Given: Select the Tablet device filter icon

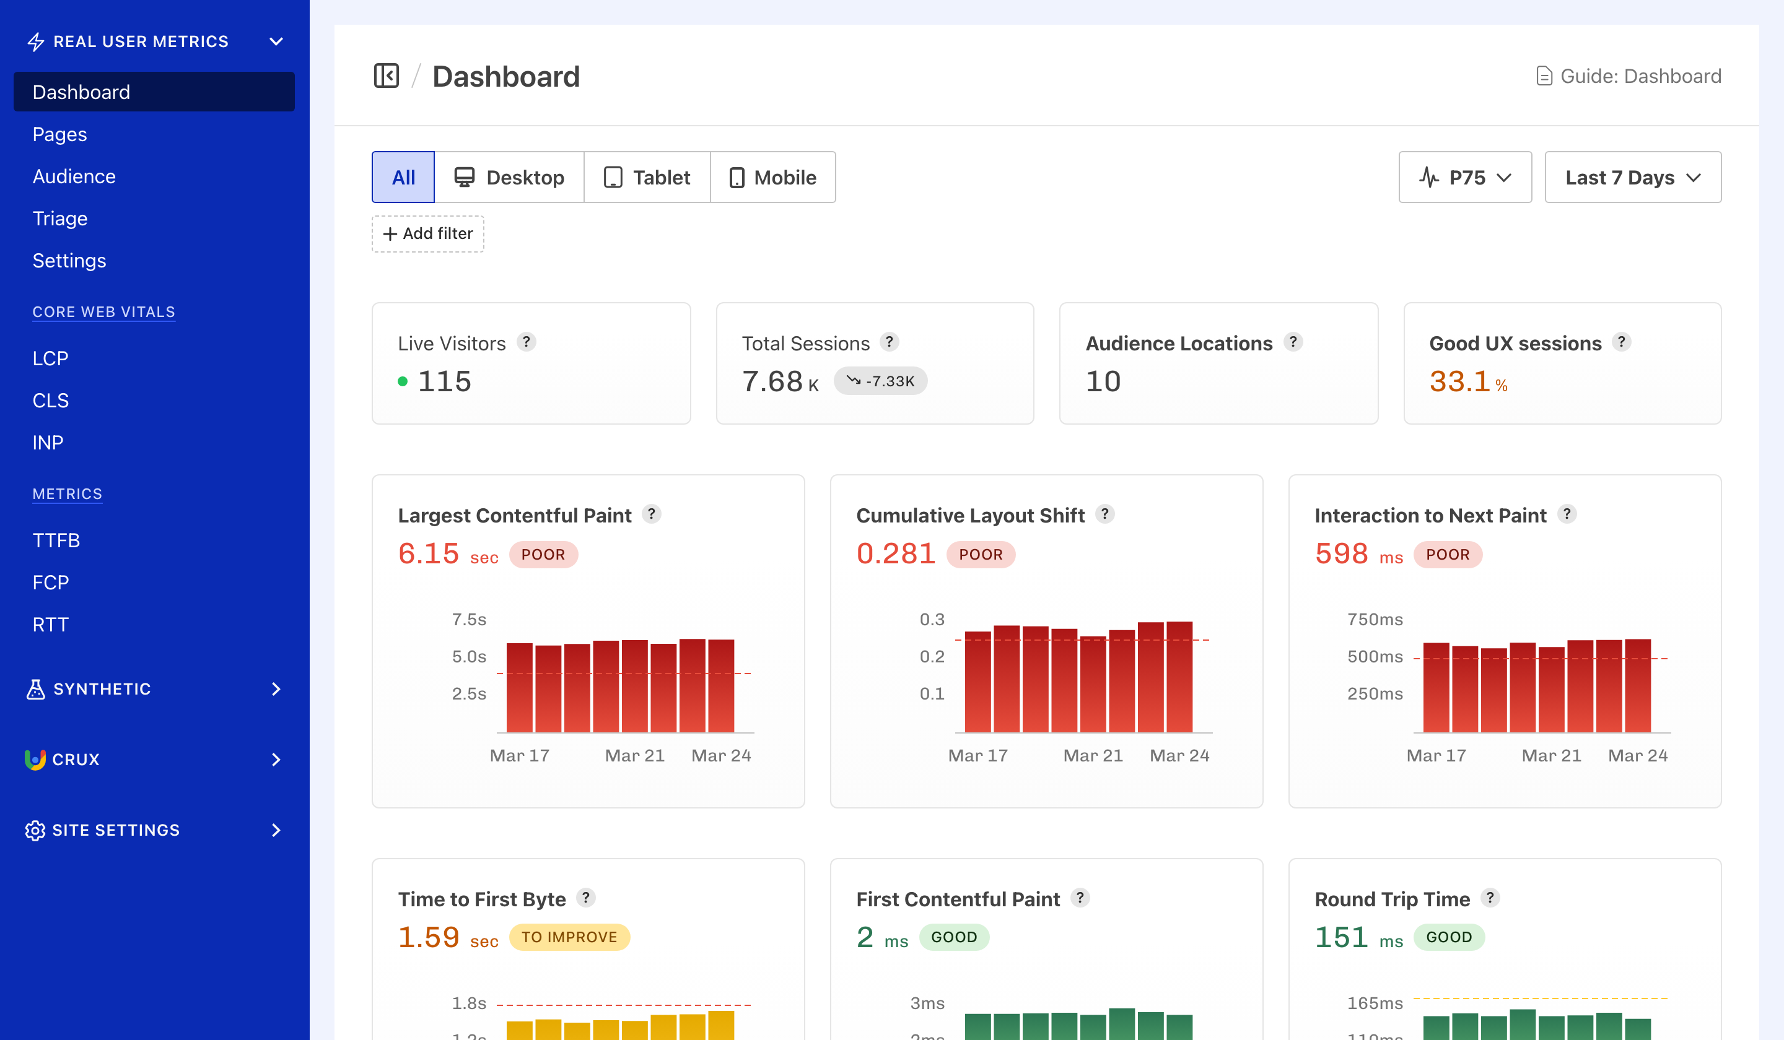Looking at the screenshot, I should click(x=613, y=177).
